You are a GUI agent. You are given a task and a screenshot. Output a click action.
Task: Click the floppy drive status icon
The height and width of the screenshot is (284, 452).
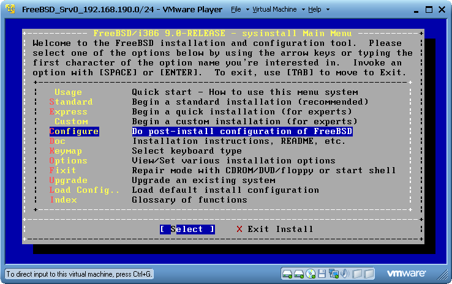[x=322, y=274]
